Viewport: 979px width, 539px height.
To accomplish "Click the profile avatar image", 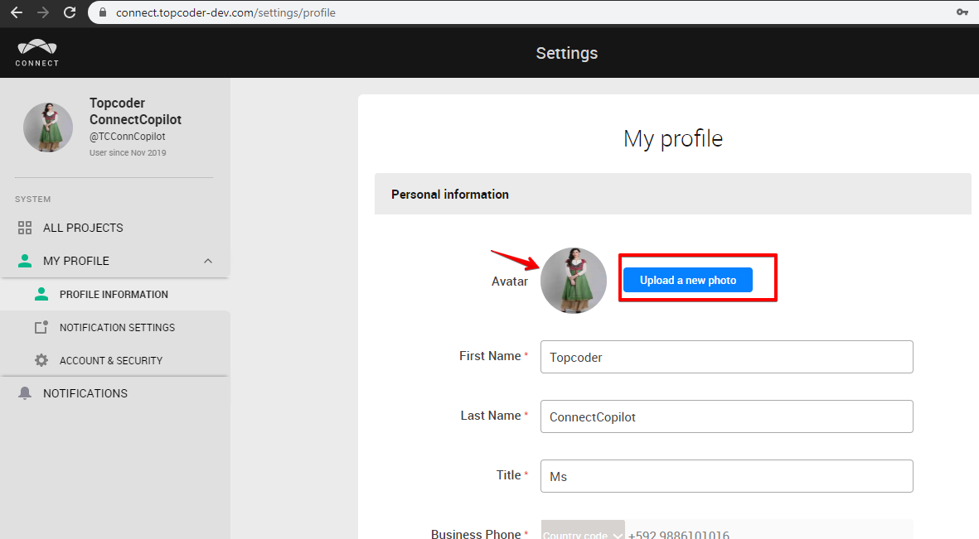I will point(573,281).
